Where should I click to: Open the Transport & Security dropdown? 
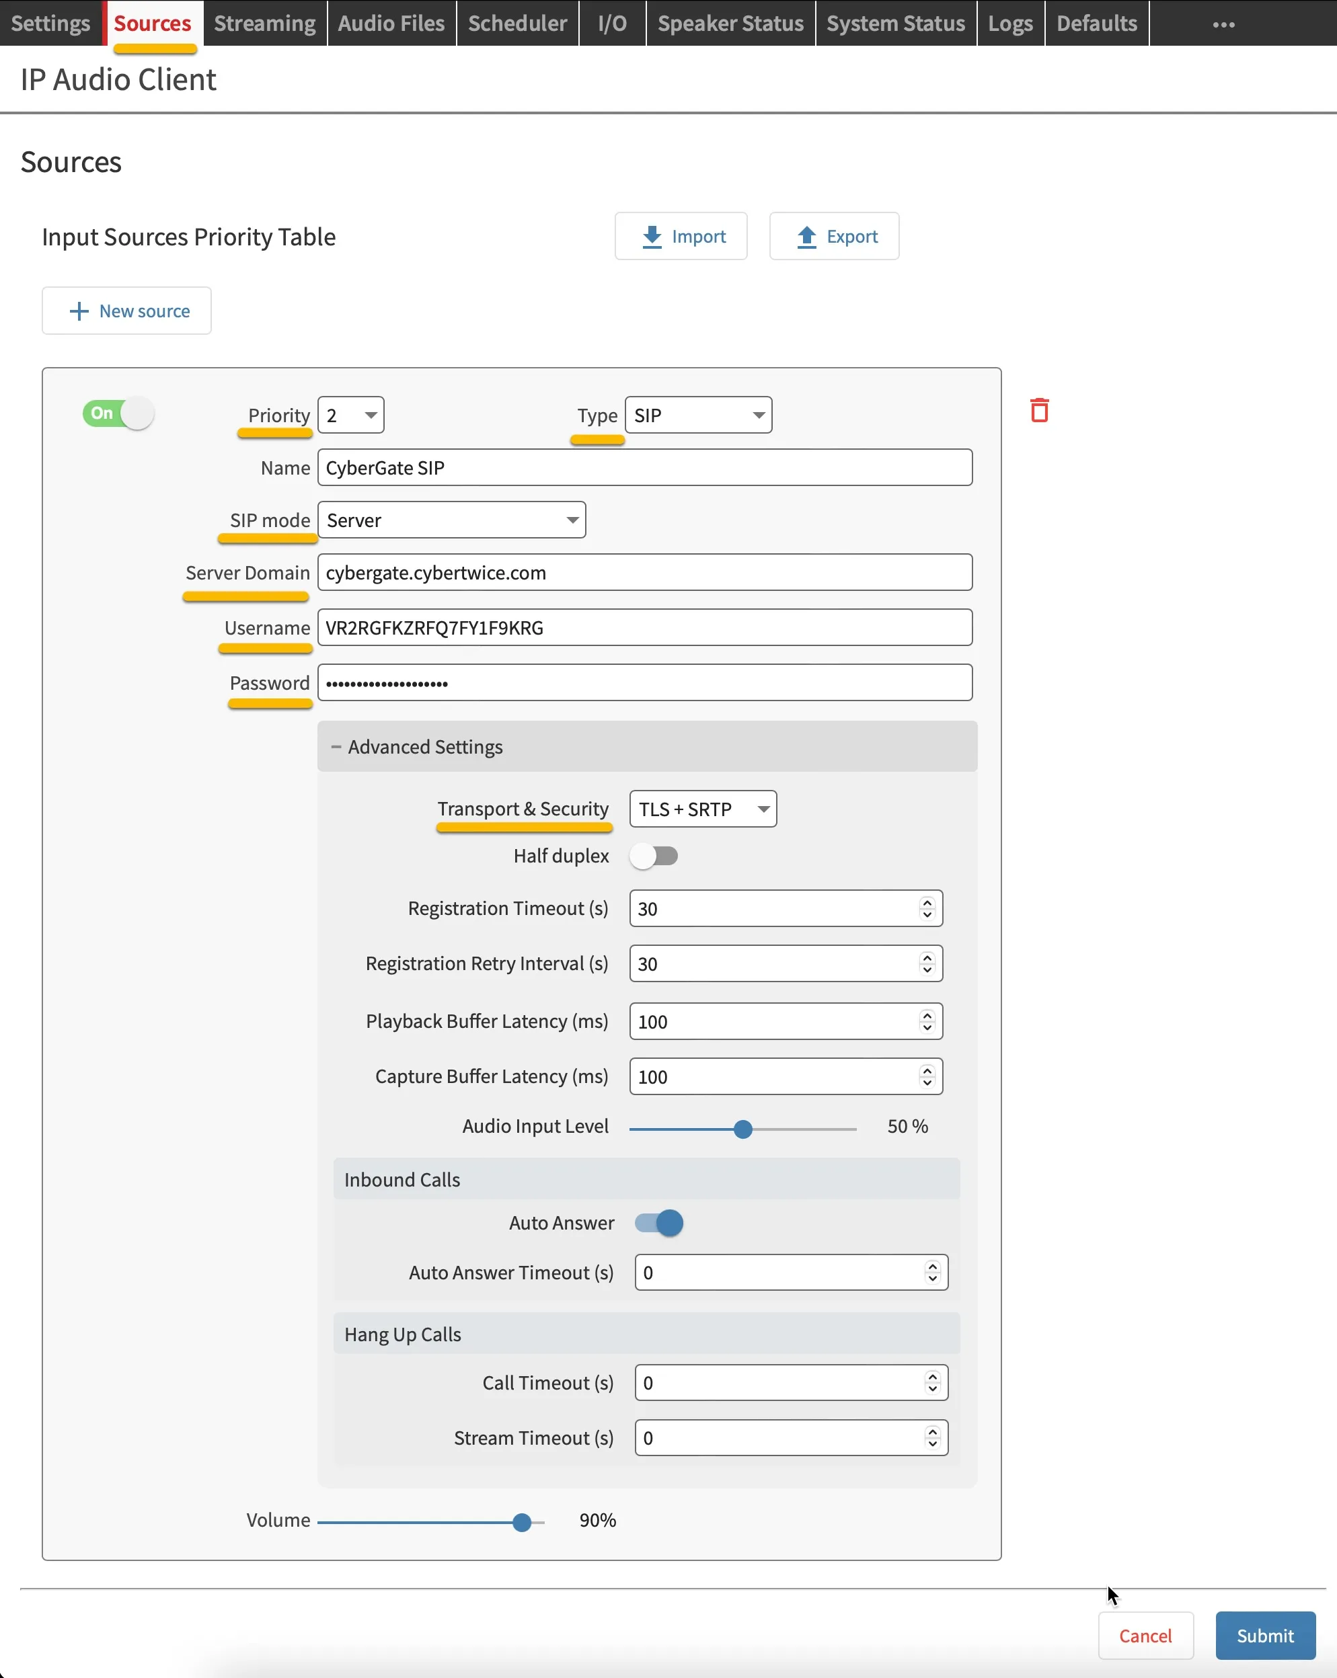click(703, 809)
